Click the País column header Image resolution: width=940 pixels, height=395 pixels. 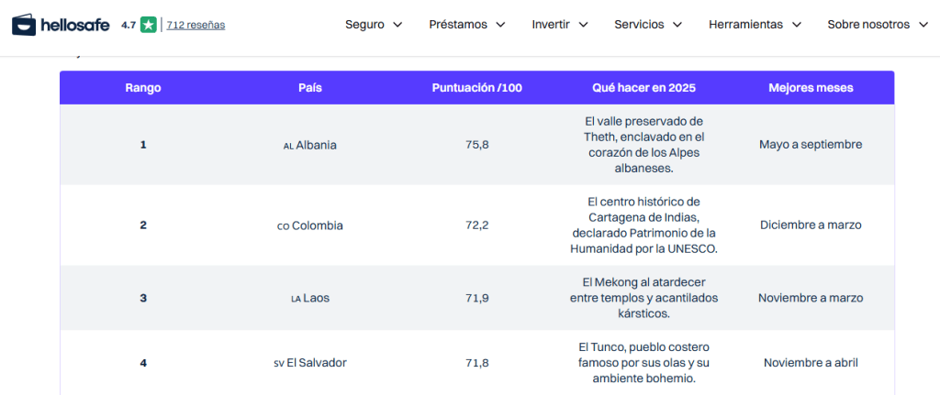310,88
